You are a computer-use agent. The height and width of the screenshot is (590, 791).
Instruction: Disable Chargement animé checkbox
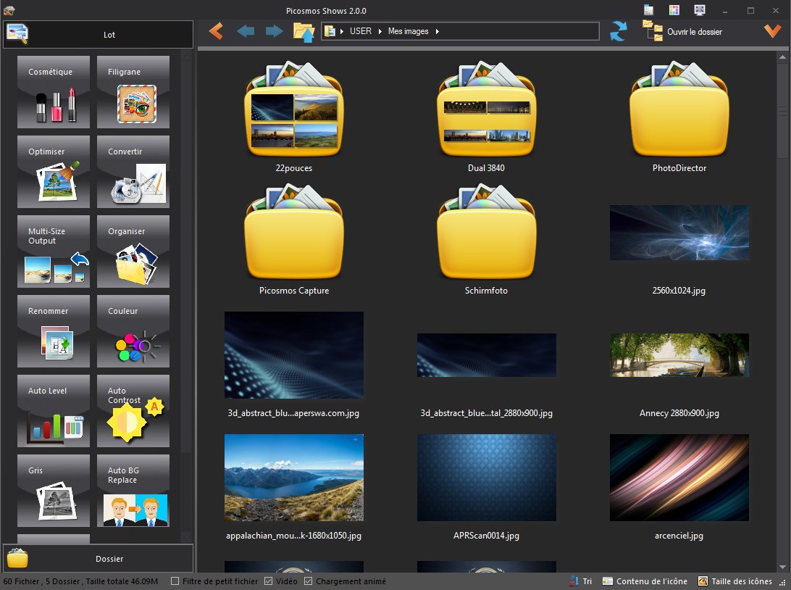point(309,581)
